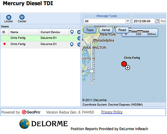Open the Privacy Policy link
This screenshot has height=134, width=167.
pyautogui.click(x=112, y=112)
